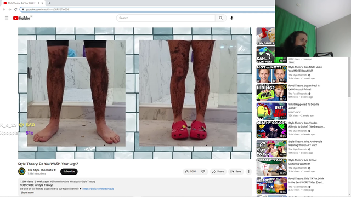Click into the YouTube search field
This screenshot has height=197, width=351.
[166, 18]
